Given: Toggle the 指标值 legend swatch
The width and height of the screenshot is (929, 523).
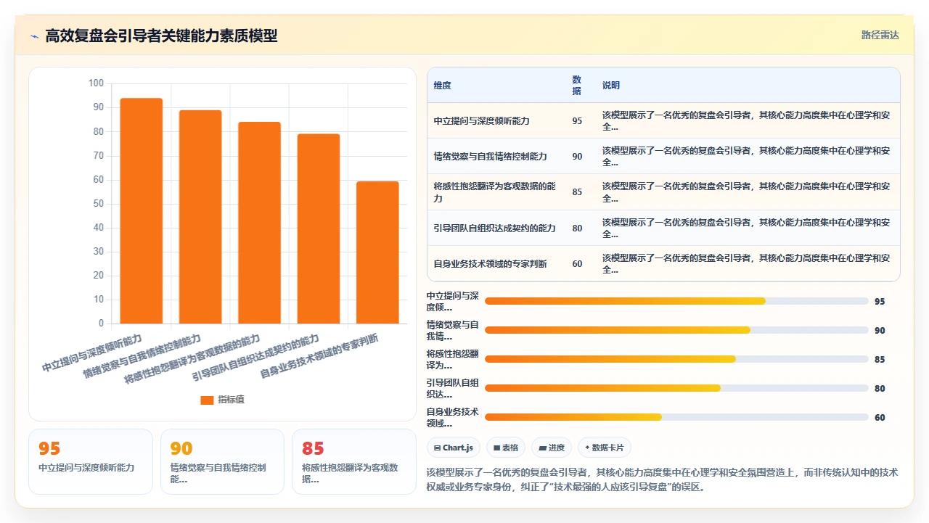Looking at the screenshot, I should pos(207,400).
